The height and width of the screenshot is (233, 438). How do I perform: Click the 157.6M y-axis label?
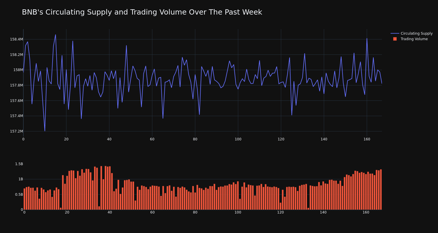(16, 101)
